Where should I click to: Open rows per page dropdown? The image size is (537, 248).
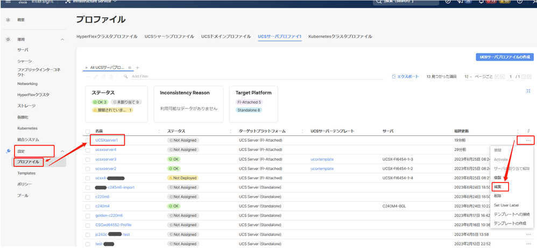tap(468, 77)
